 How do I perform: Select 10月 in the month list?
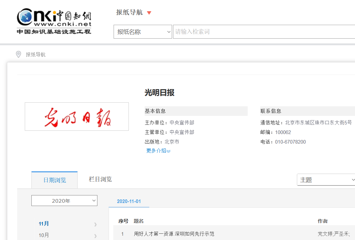pos(44,235)
